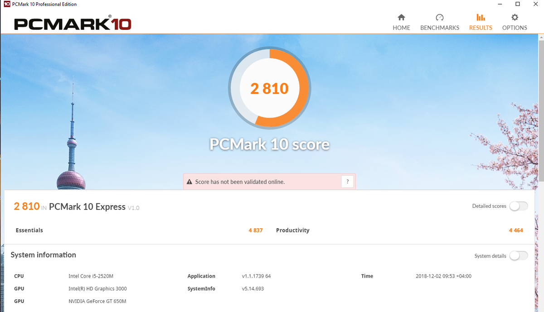Minimize the PCMark 10 window
This screenshot has width=544, height=312.
pos(499,4)
